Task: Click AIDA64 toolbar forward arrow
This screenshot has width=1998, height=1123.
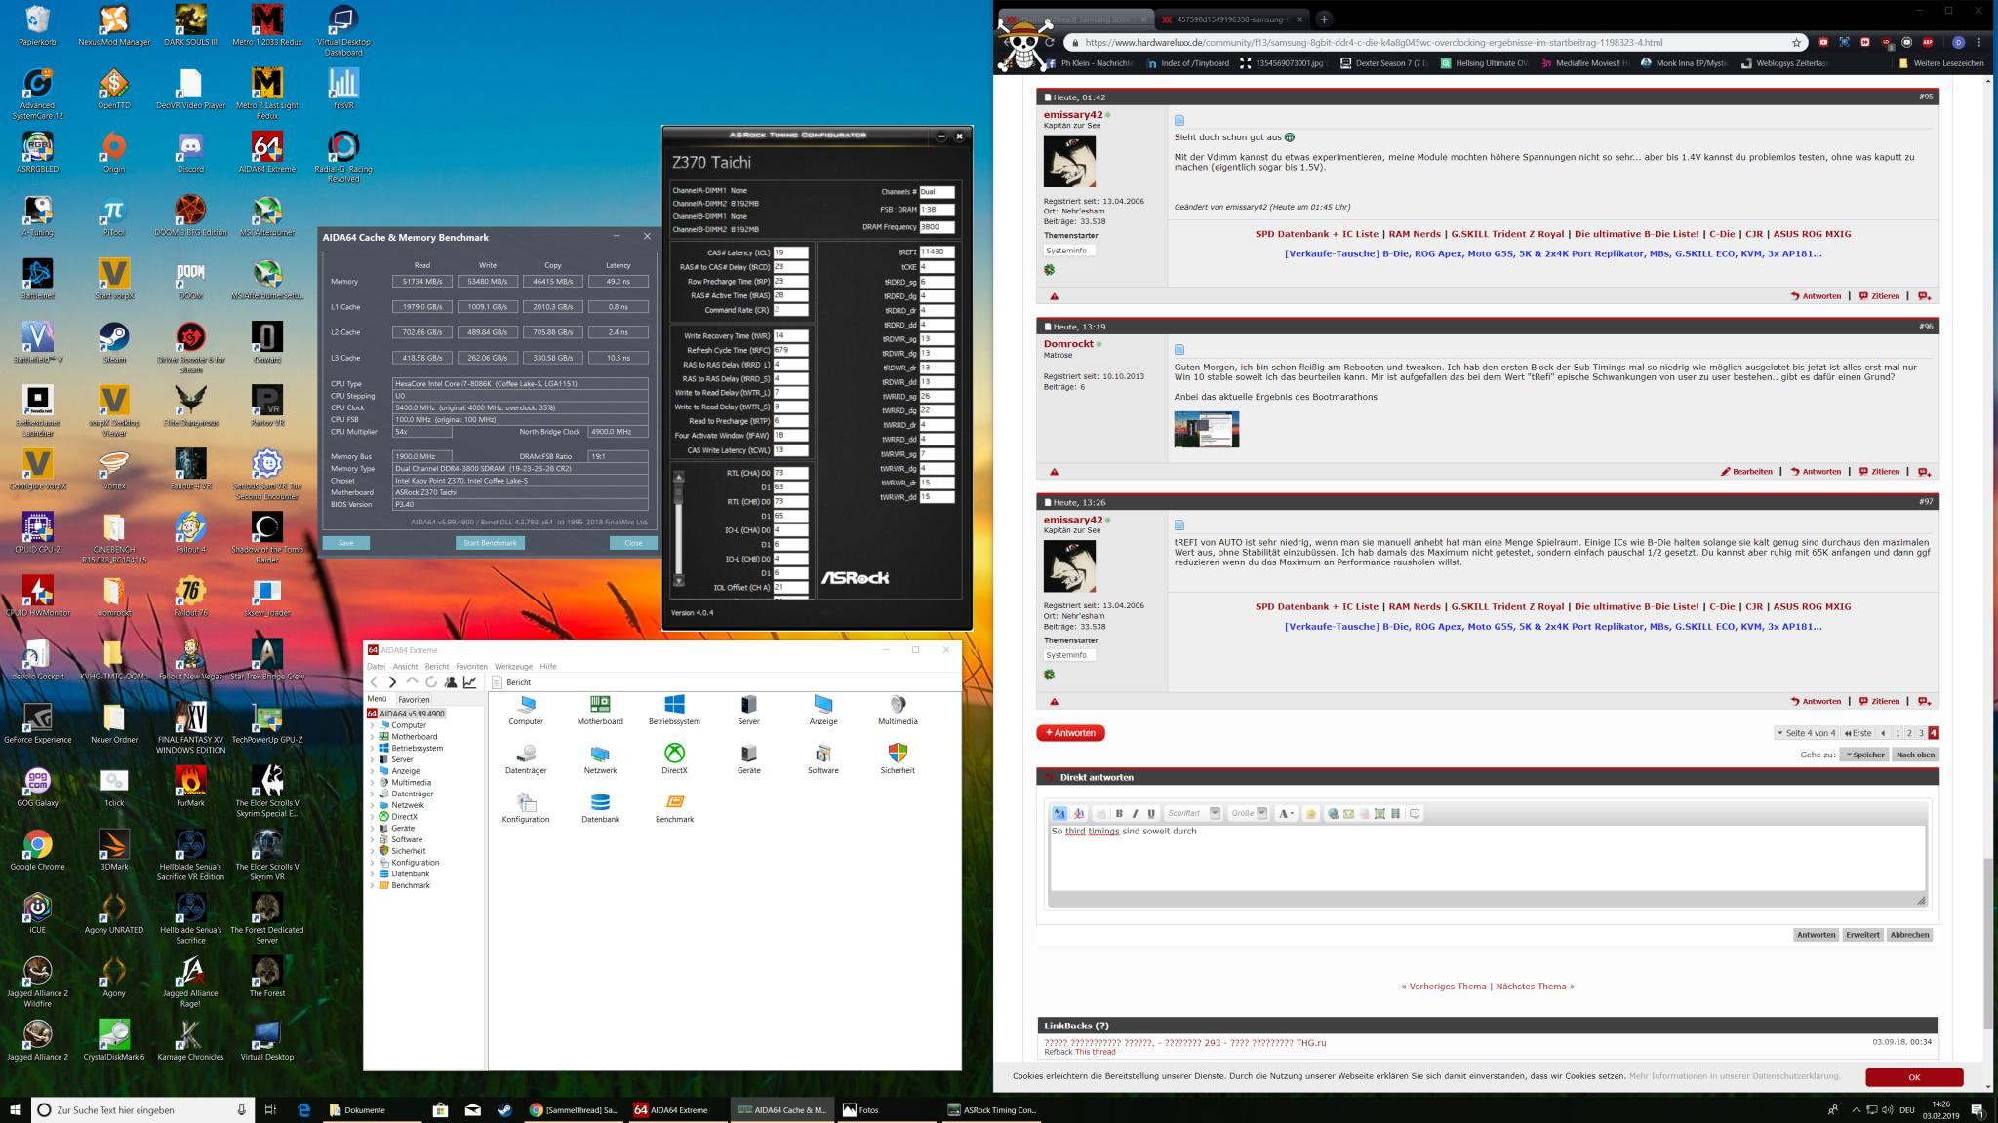Action: (392, 682)
